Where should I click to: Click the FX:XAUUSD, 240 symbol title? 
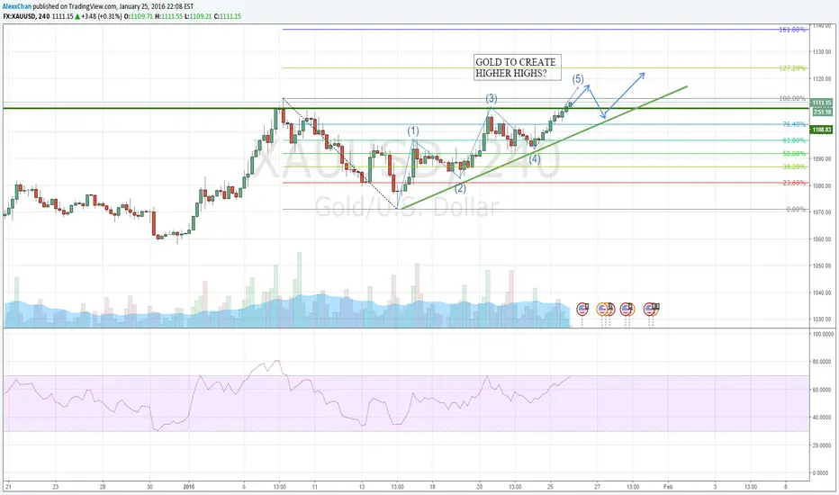point(26,16)
